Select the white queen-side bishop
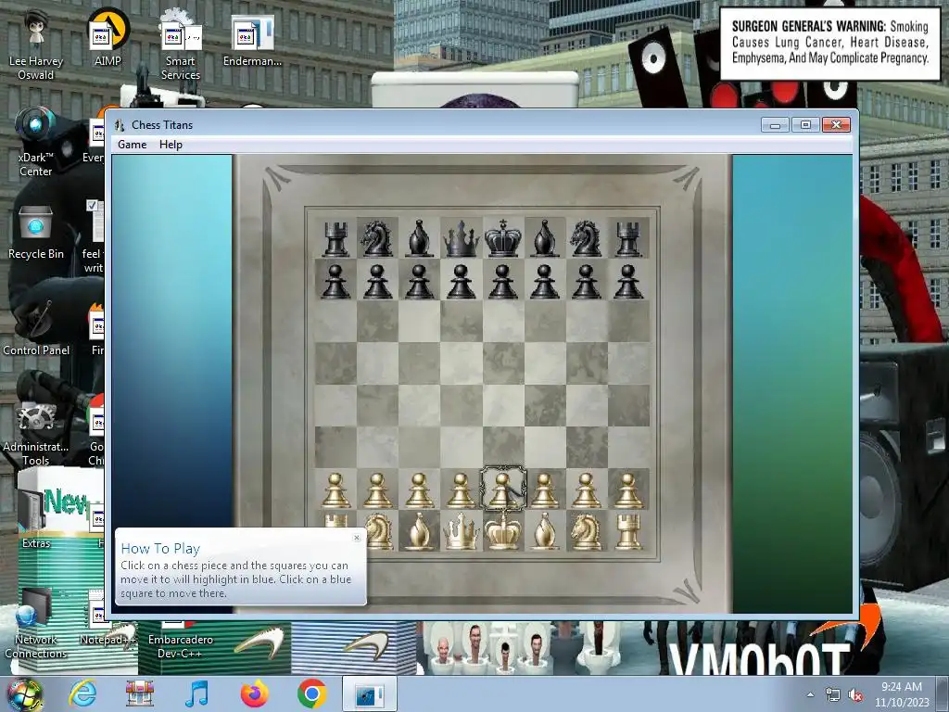The image size is (949, 712). (x=419, y=531)
